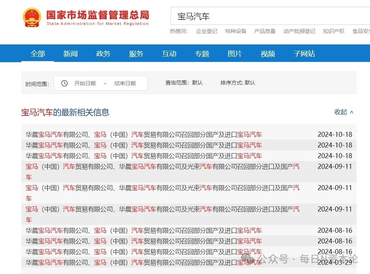Open the 排序方式 默认 dropdown

pos(238,83)
